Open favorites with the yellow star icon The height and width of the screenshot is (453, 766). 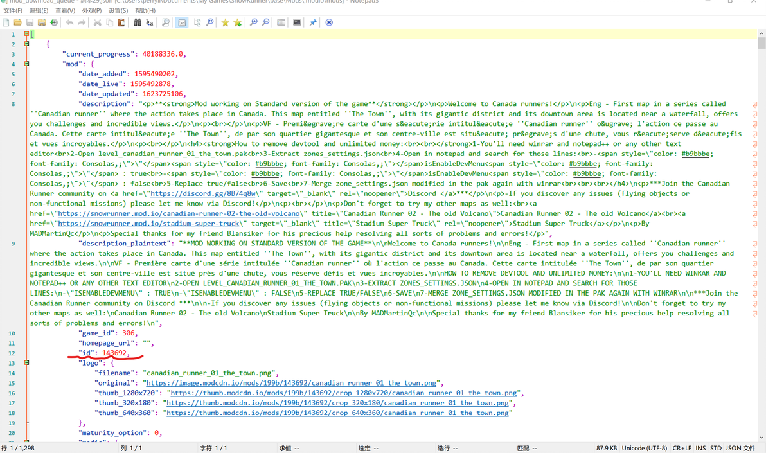pos(225,22)
